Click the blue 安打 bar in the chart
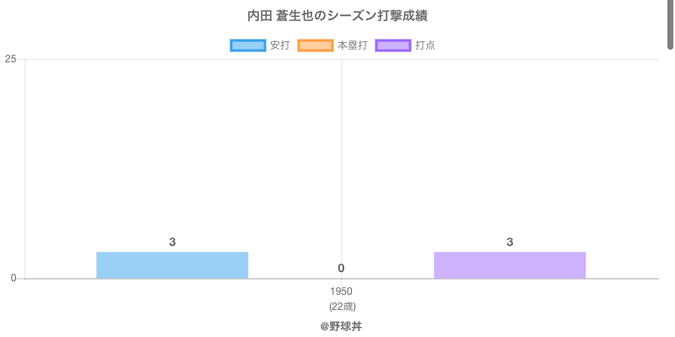Screen dimensions: 675x337 [172, 265]
